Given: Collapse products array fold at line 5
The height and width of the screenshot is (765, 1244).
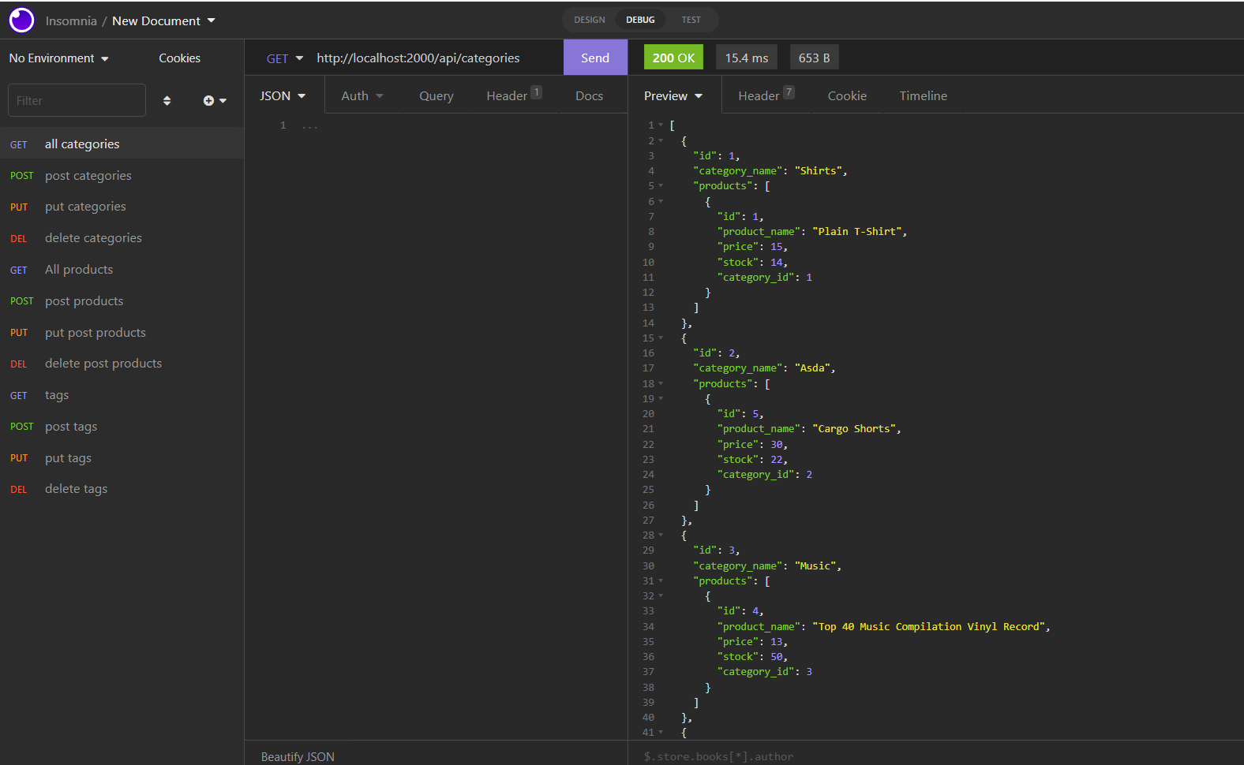Looking at the screenshot, I should pyautogui.click(x=661, y=186).
